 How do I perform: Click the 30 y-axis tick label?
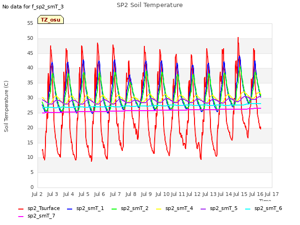point(30,98)
